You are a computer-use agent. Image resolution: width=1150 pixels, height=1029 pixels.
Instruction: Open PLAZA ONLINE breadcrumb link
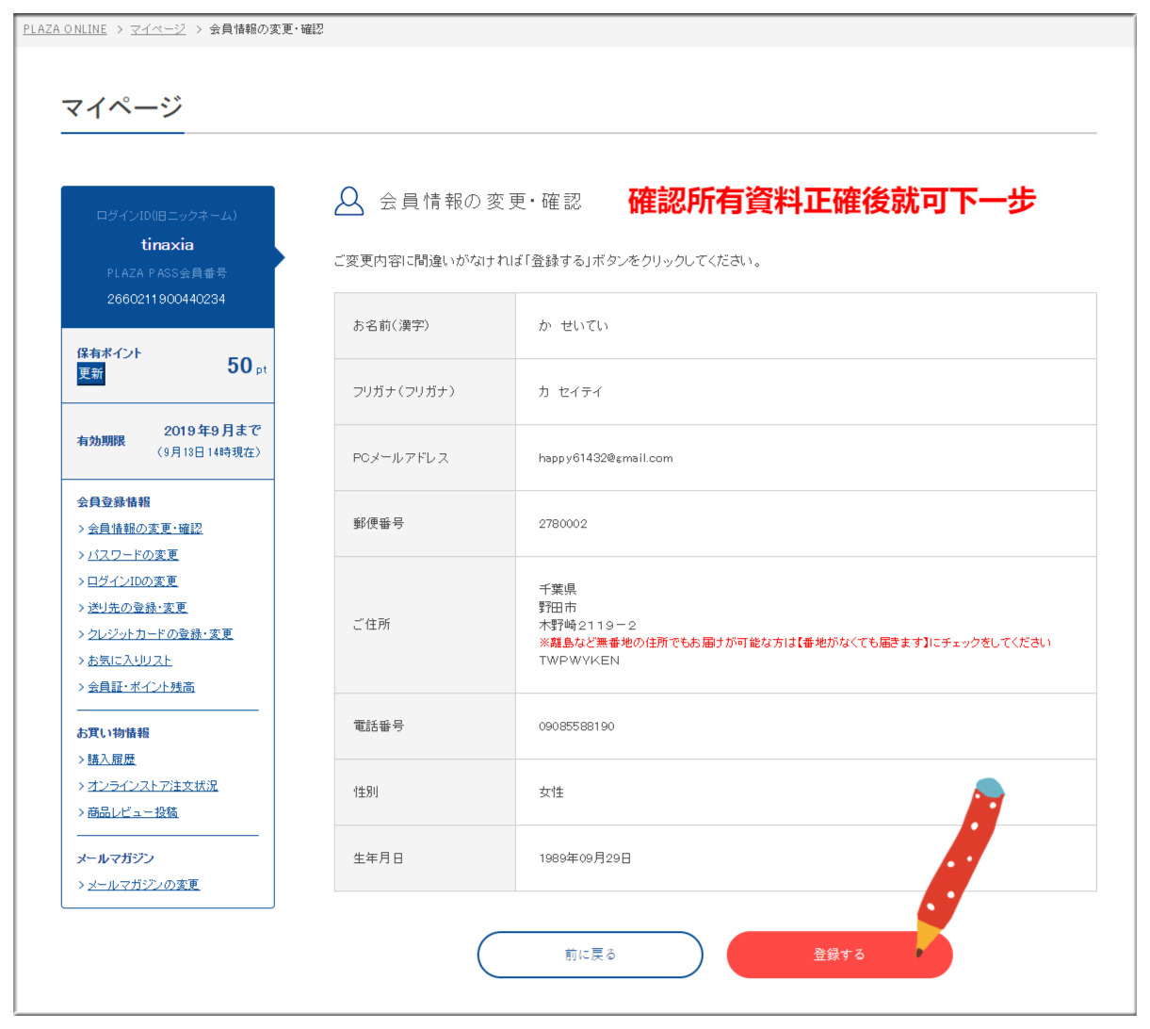[x=65, y=29]
